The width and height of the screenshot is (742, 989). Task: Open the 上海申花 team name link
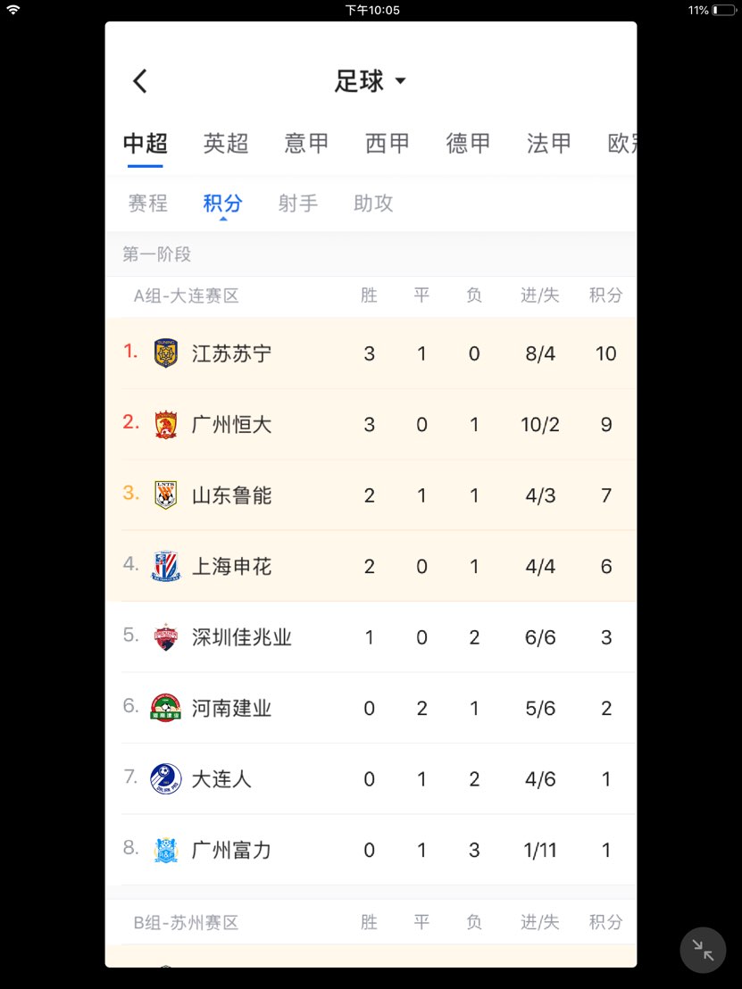[x=231, y=566]
